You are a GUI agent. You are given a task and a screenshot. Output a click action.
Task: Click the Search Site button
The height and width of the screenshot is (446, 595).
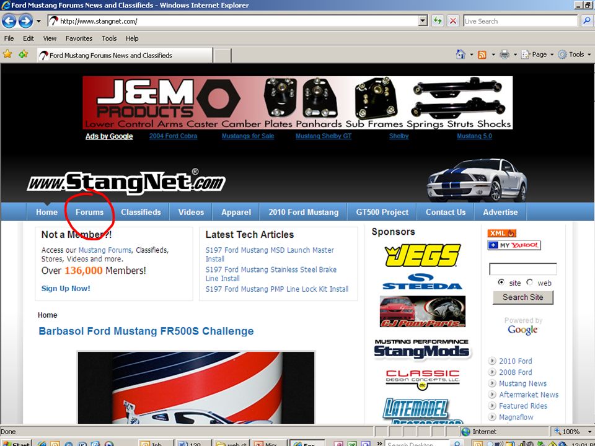coord(523,297)
